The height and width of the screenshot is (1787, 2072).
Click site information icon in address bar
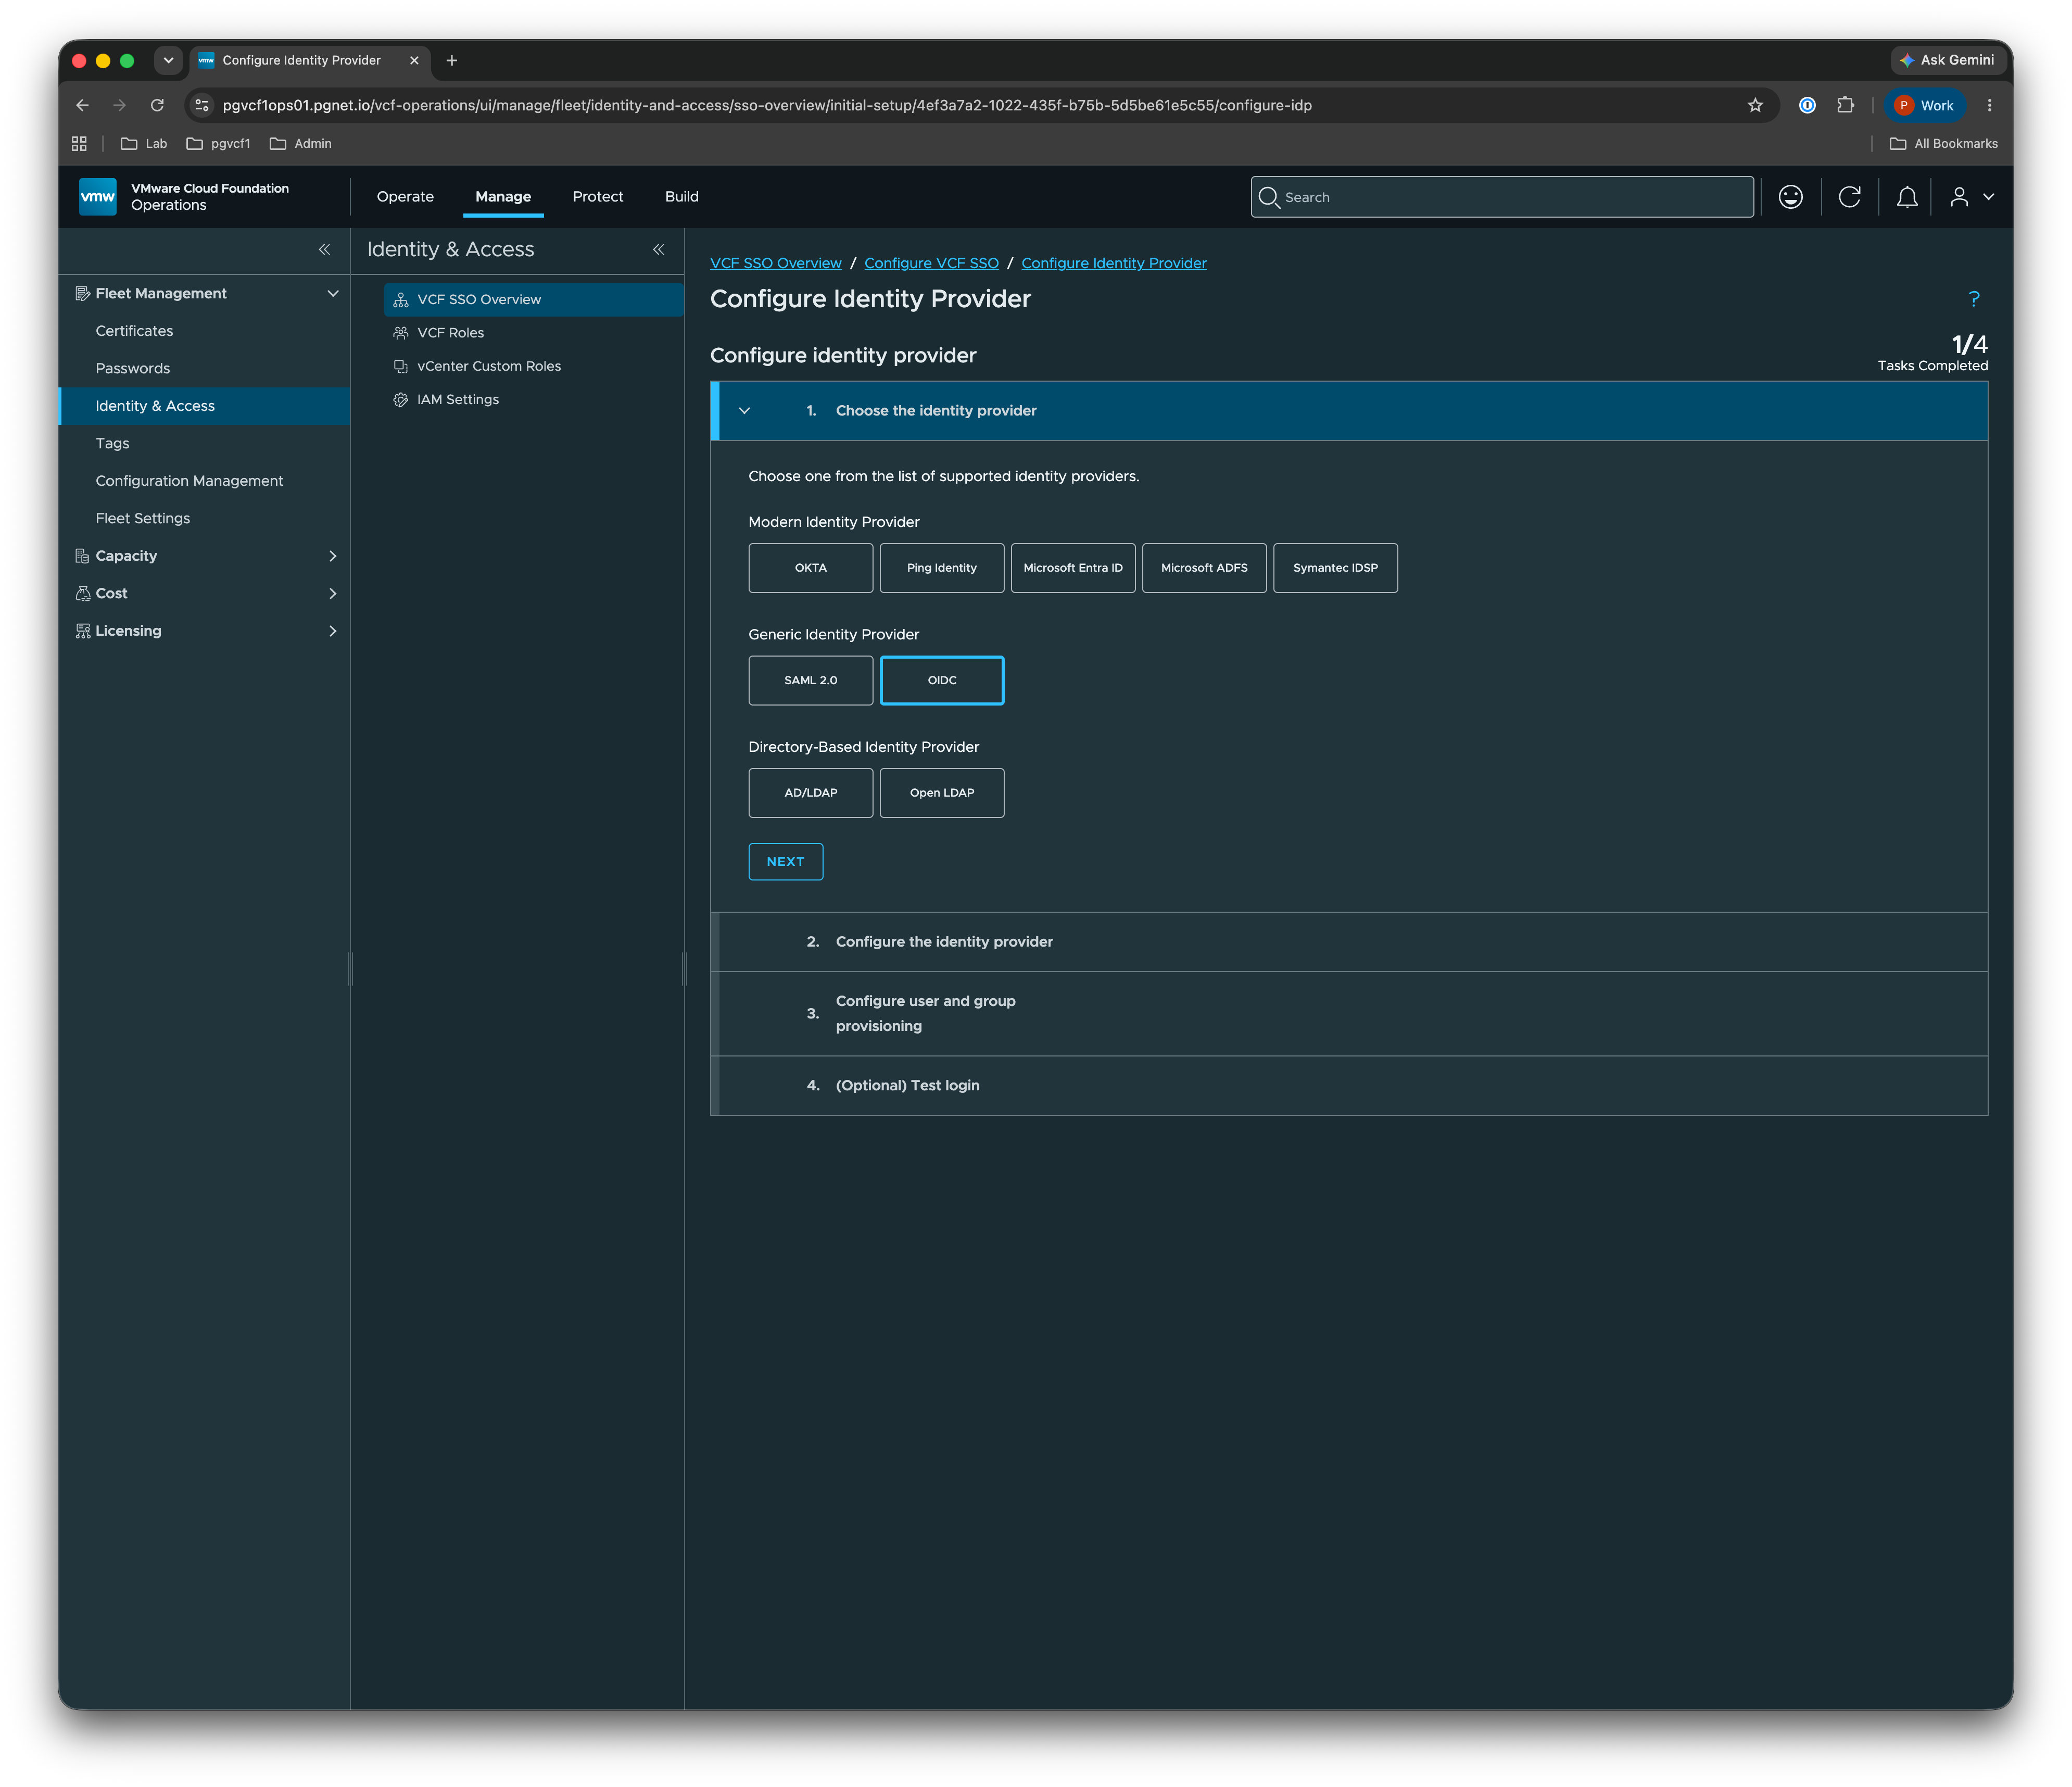tap(202, 105)
